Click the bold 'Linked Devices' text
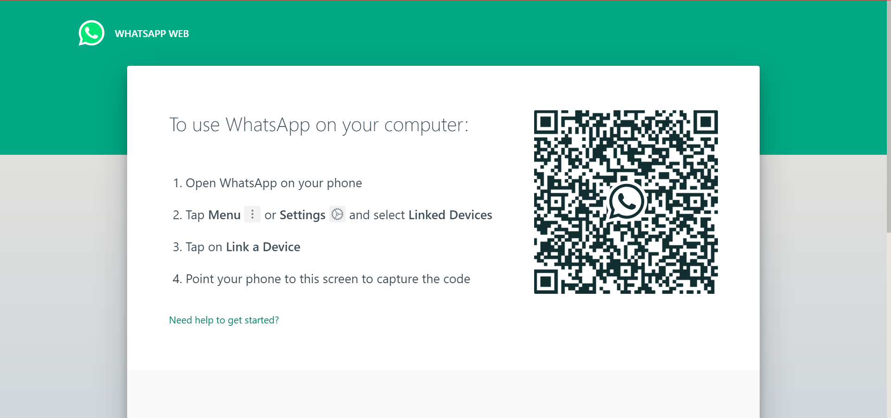The image size is (891, 418). [450, 215]
